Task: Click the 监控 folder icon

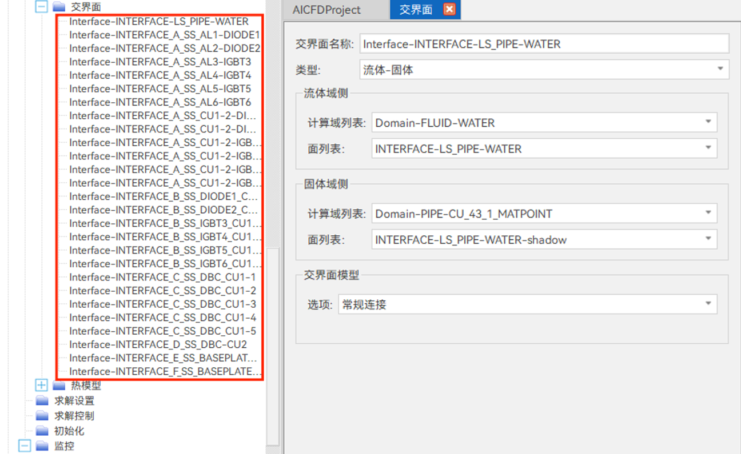Action: coord(42,446)
